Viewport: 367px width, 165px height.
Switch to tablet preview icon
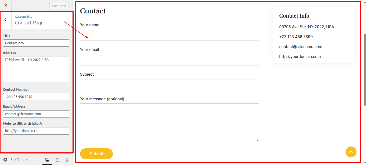tap(57, 160)
